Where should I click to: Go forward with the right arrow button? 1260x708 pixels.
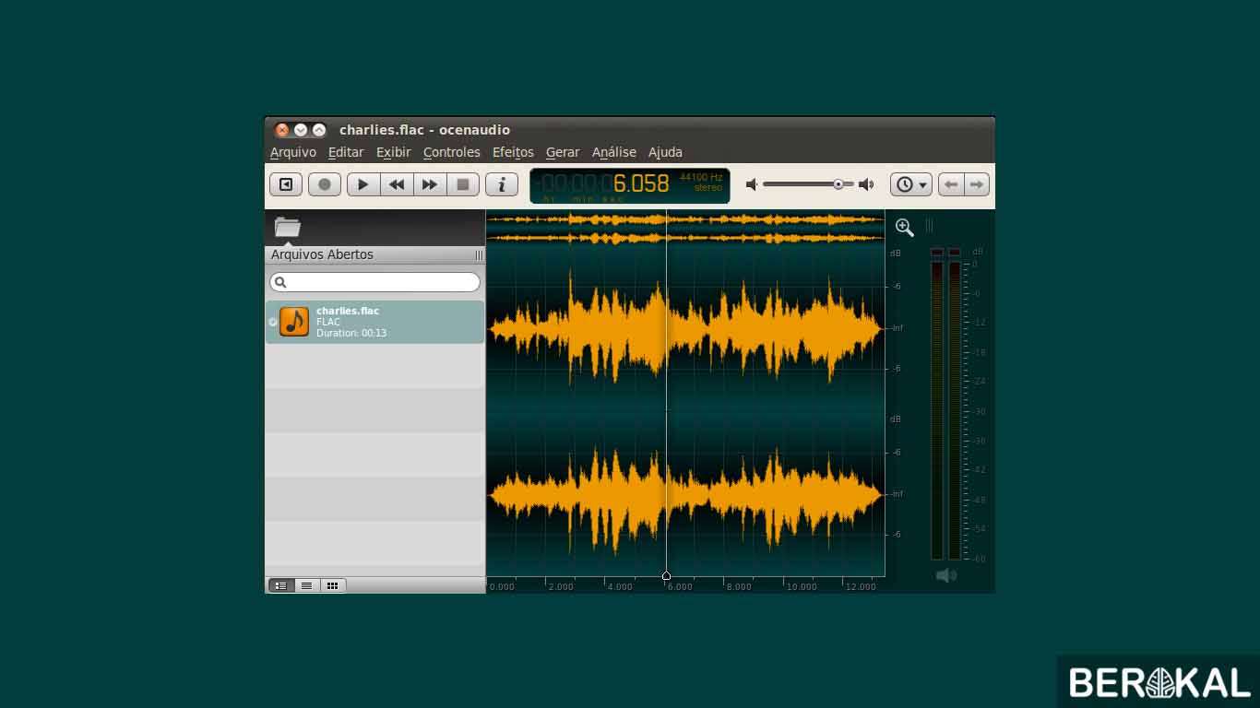click(x=977, y=184)
